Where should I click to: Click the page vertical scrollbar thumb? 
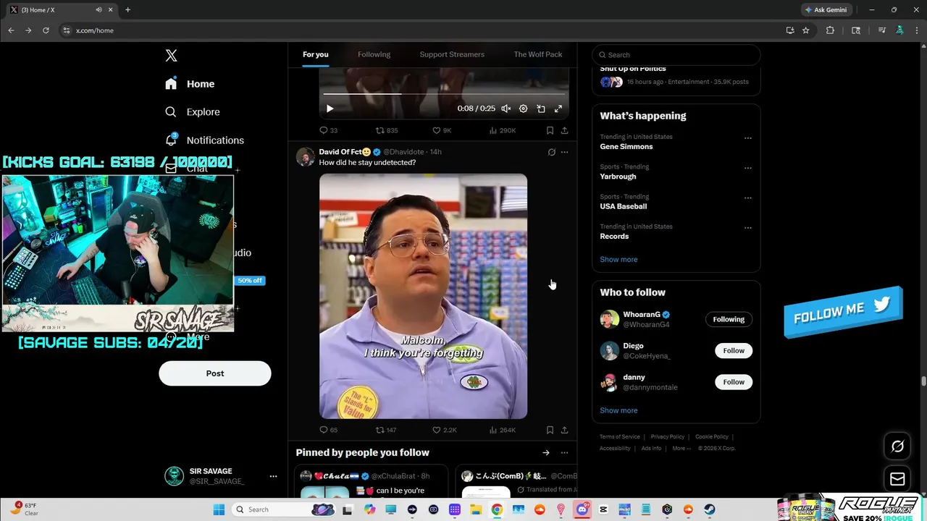click(923, 381)
